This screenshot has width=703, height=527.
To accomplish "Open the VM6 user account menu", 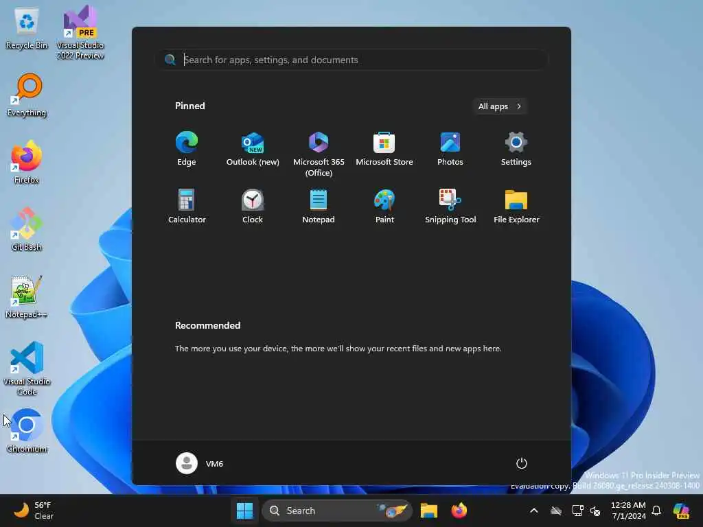I will pos(200,463).
